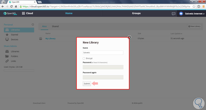Click the Devices monitor icon
Viewport: 206px width, 110px height.
[7, 40]
